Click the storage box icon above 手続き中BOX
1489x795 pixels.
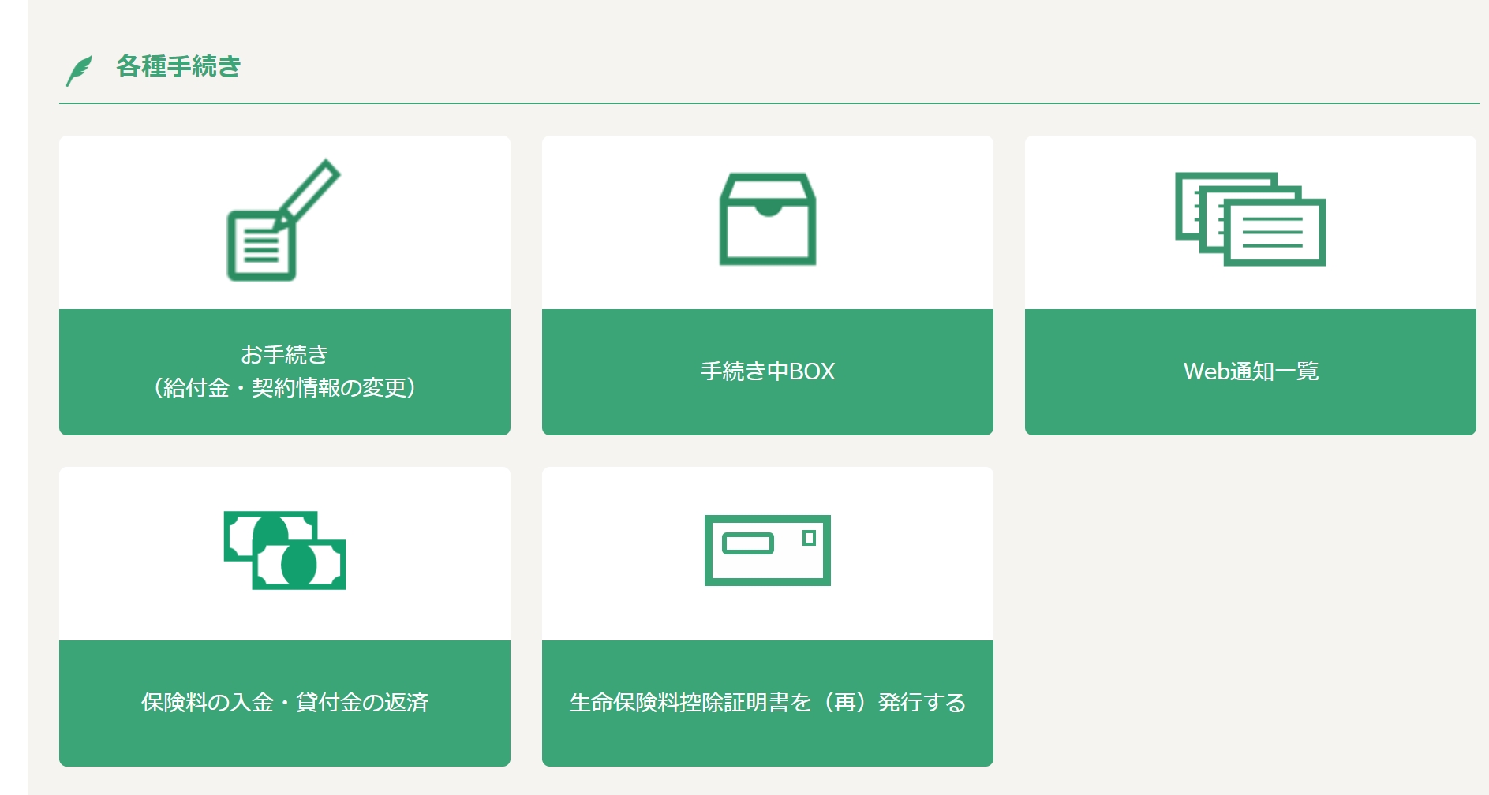point(767,219)
